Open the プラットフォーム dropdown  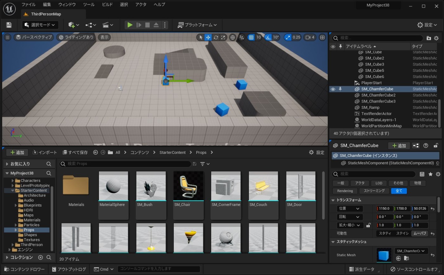tap(197, 25)
